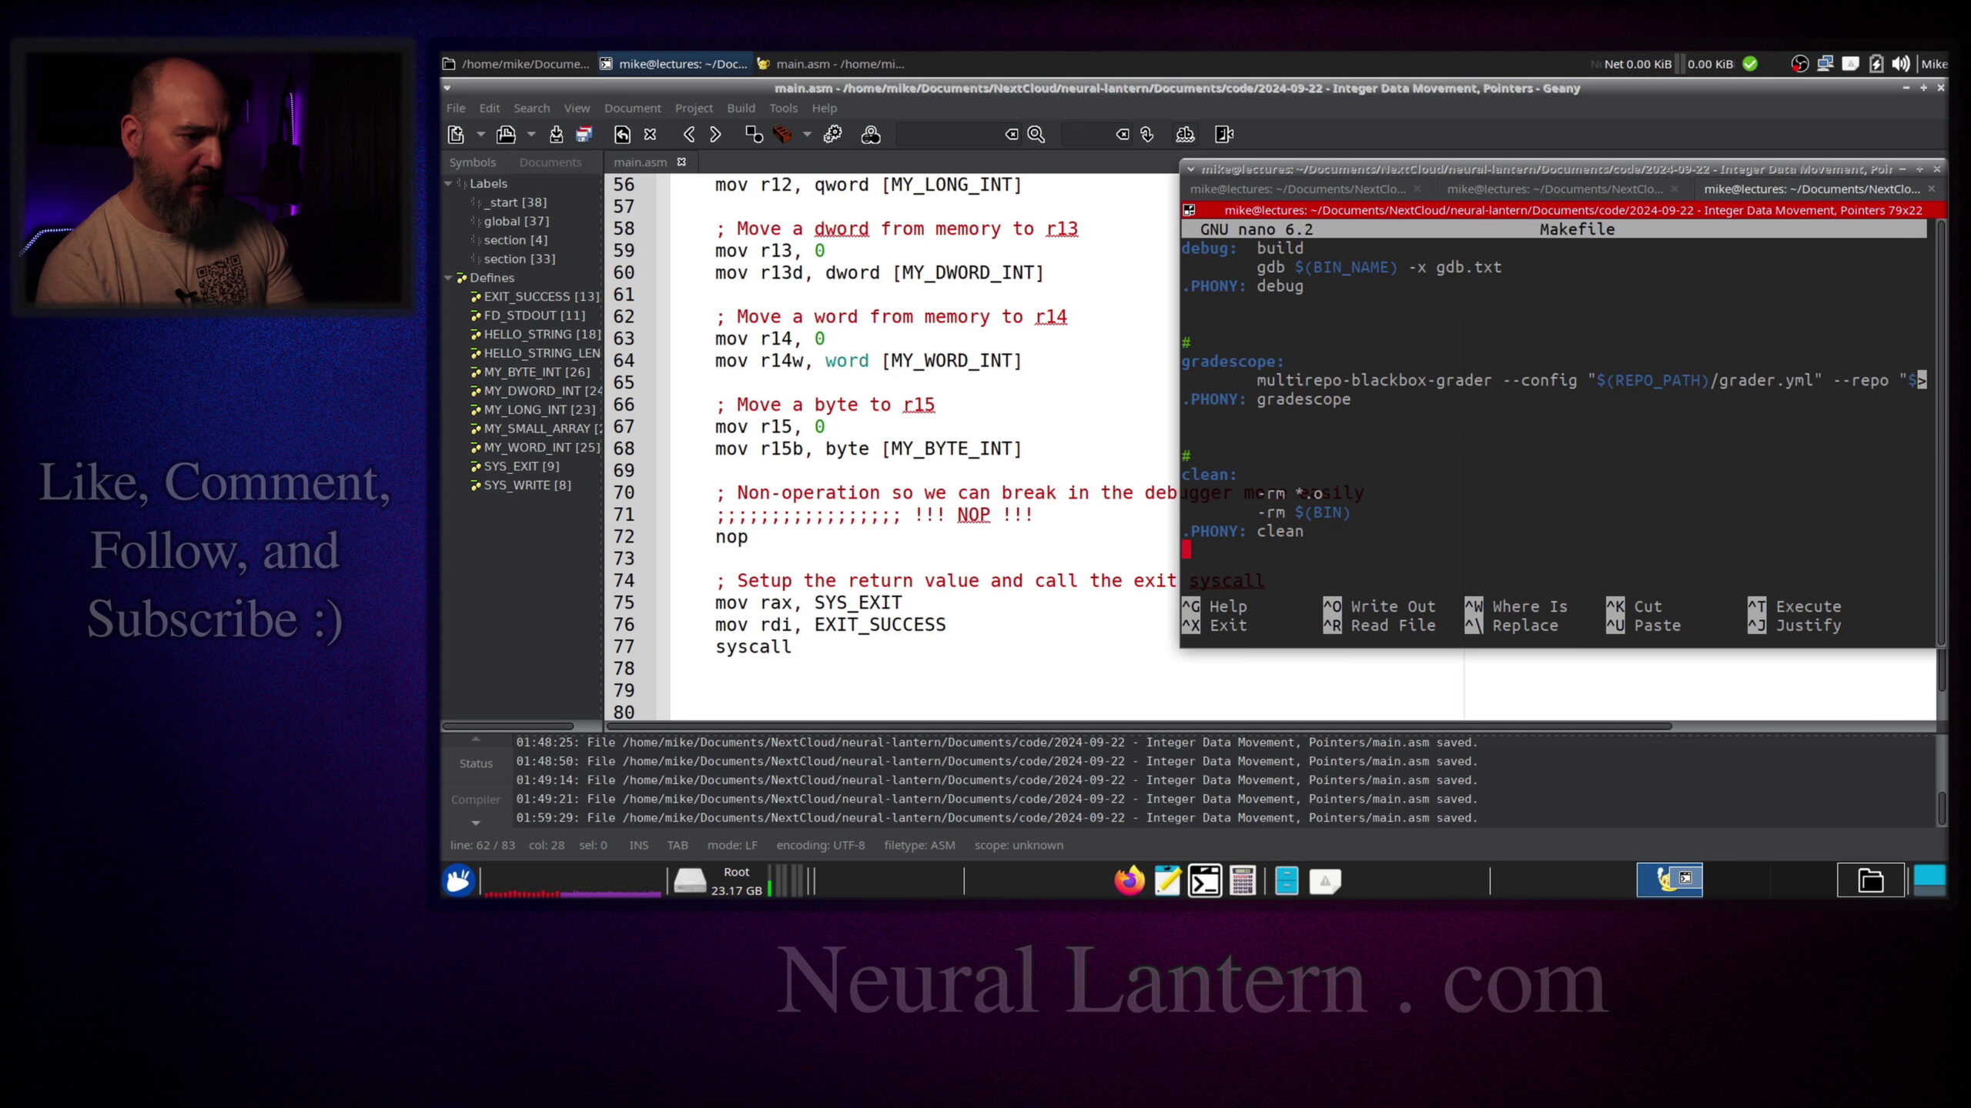Click the Revert file icon
The image size is (1971, 1108).
(622, 135)
